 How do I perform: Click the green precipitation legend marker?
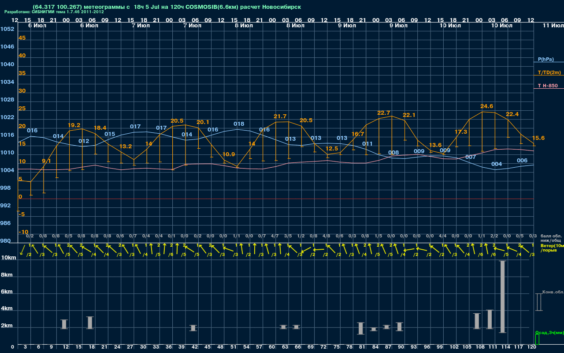tap(537, 339)
